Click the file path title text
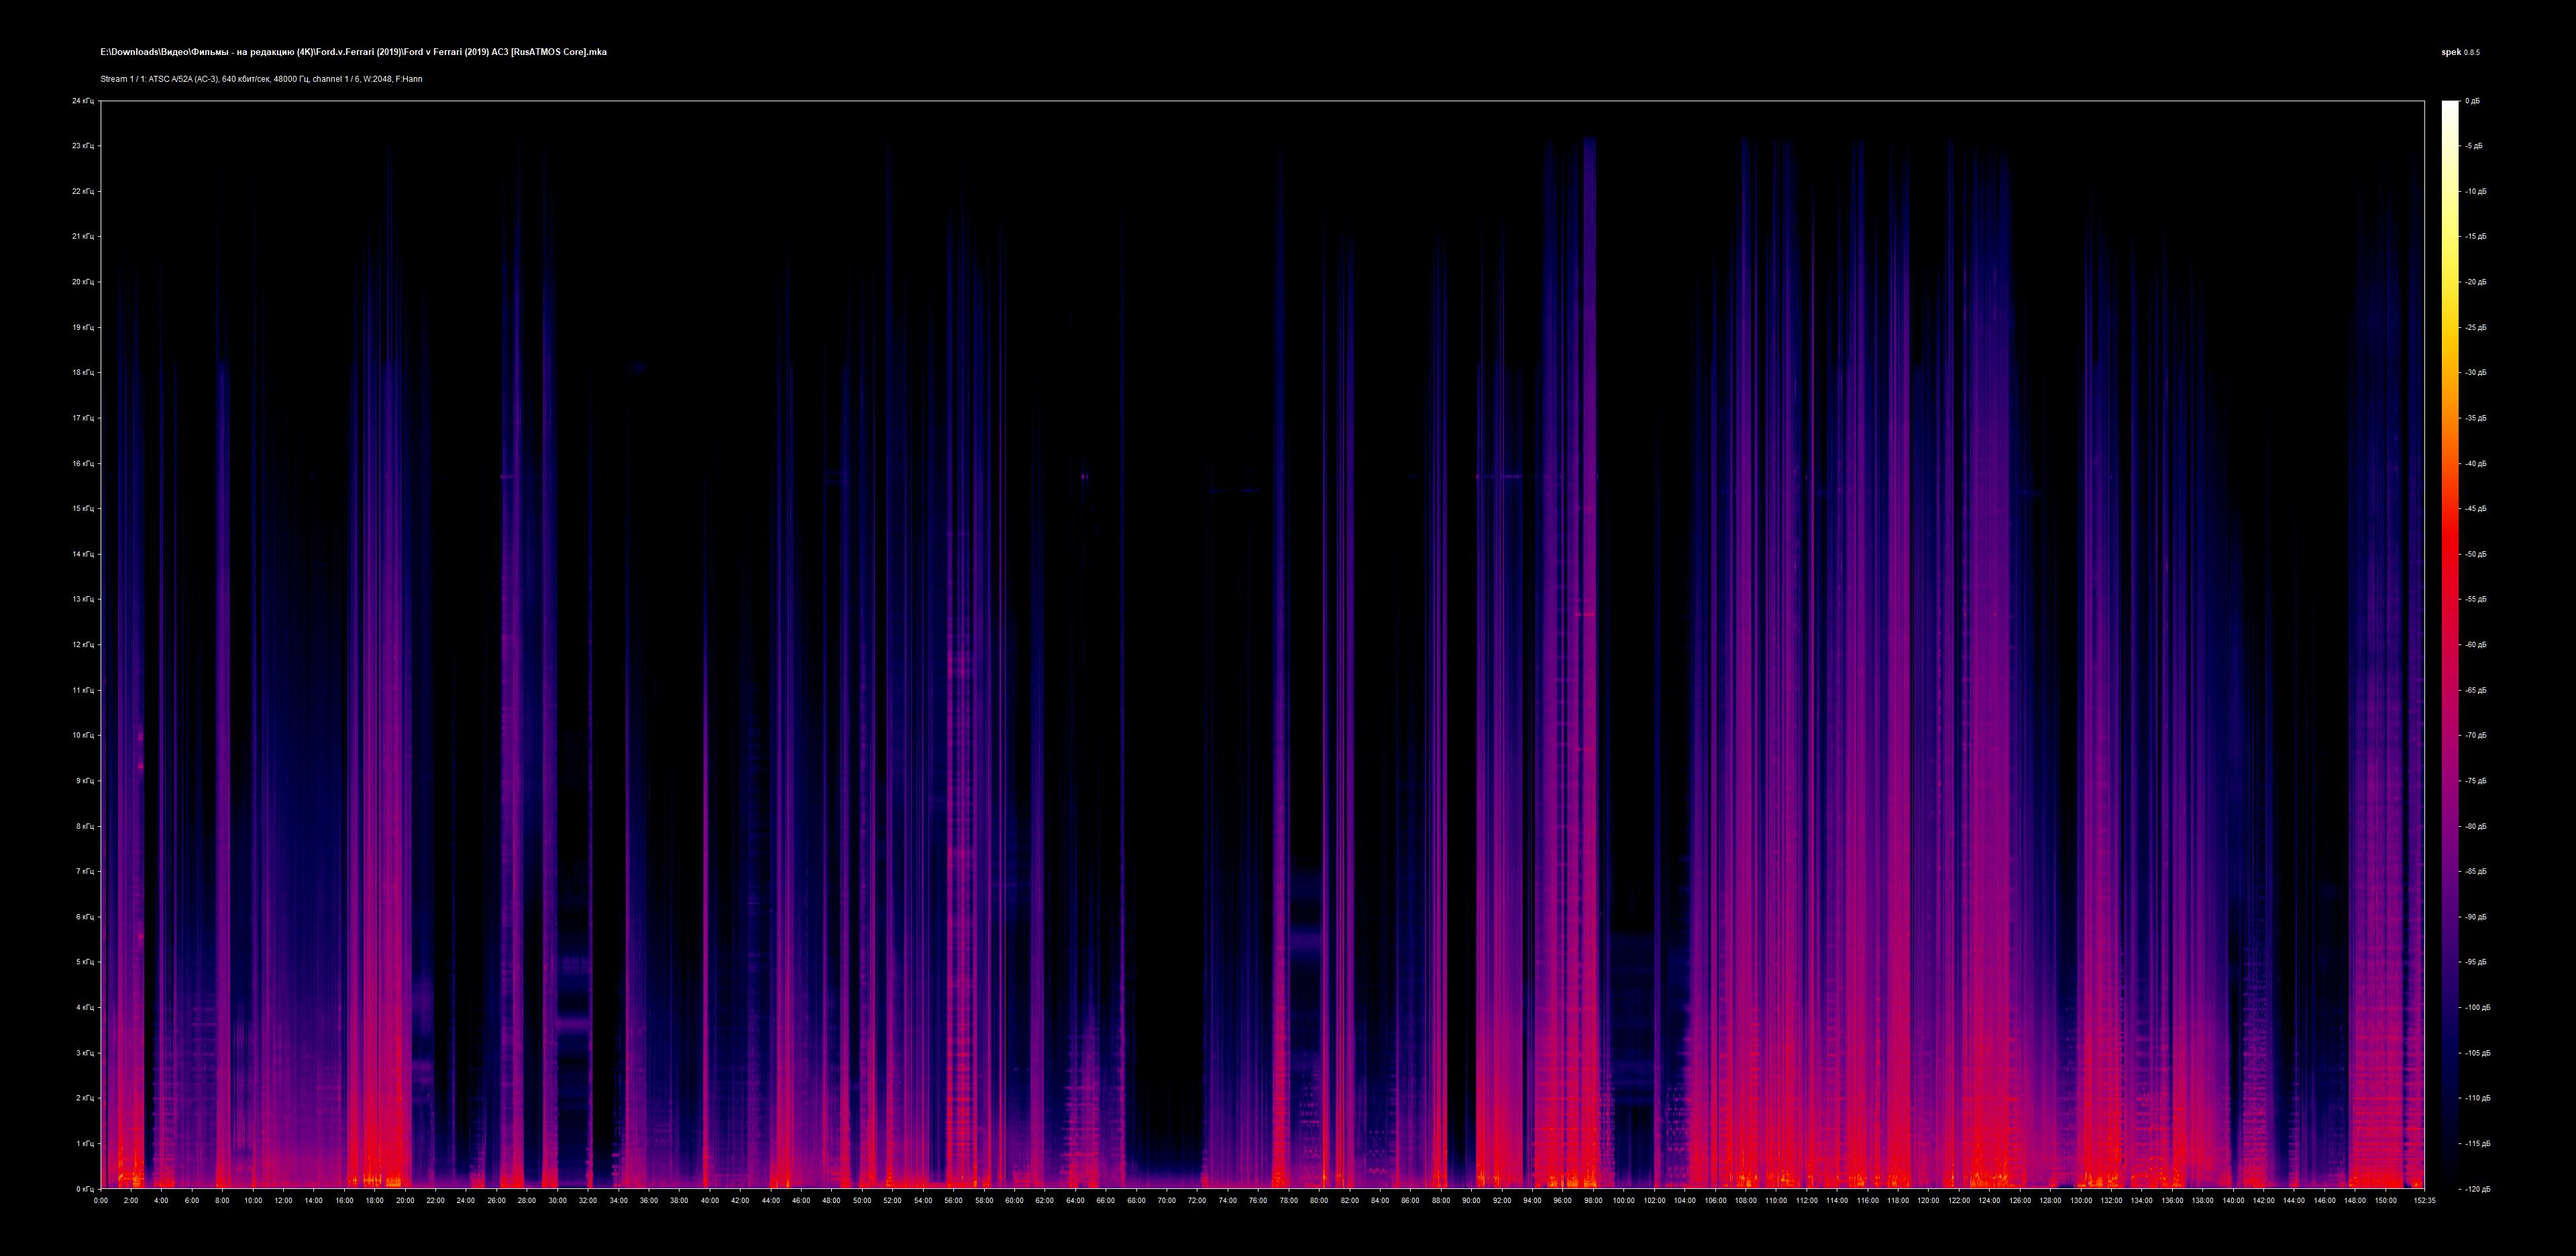This screenshot has width=2576, height=1256. point(353,52)
